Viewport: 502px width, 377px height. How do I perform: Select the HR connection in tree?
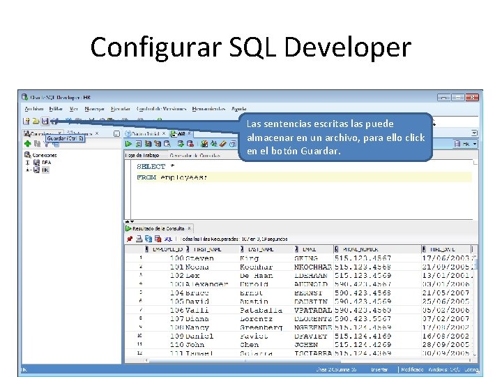tap(45, 170)
